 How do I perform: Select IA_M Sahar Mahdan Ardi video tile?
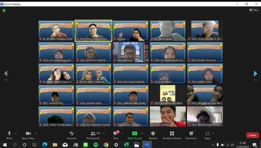click(x=56, y=31)
